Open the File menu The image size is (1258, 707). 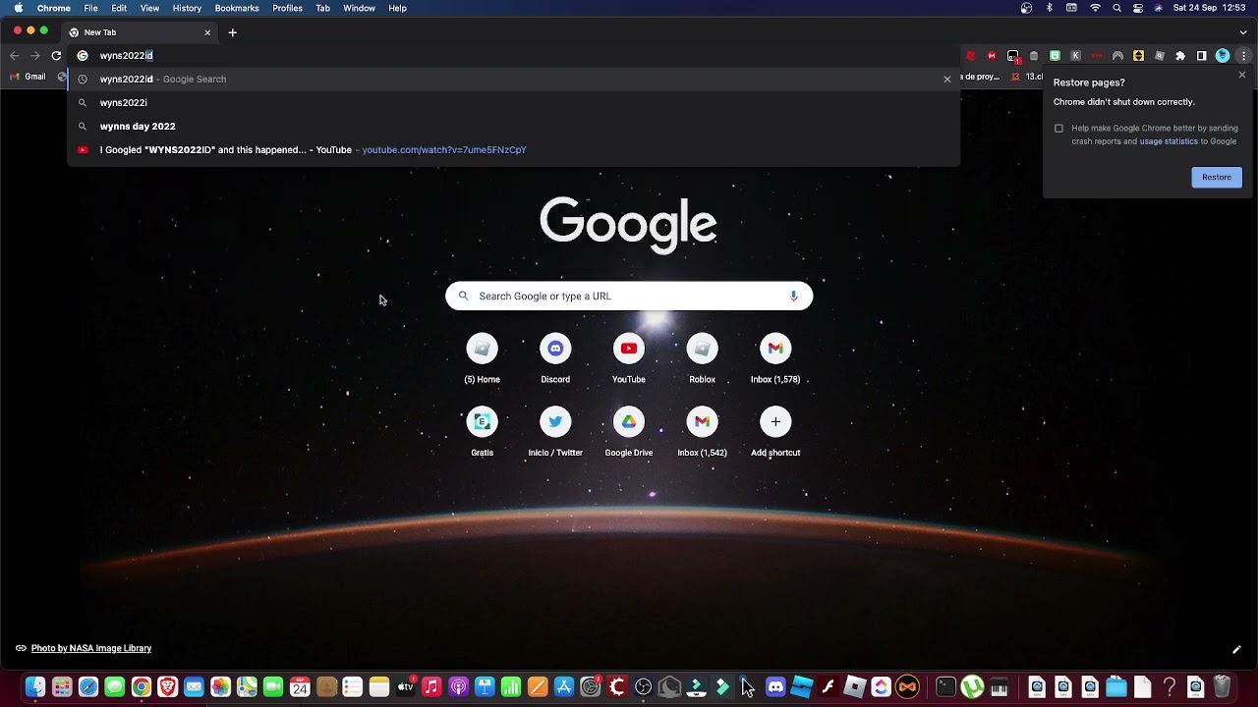point(90,8)
